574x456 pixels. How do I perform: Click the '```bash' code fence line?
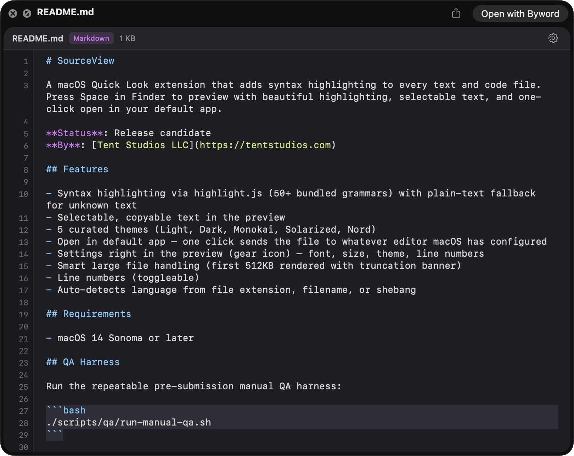click(x=66, y=410)
